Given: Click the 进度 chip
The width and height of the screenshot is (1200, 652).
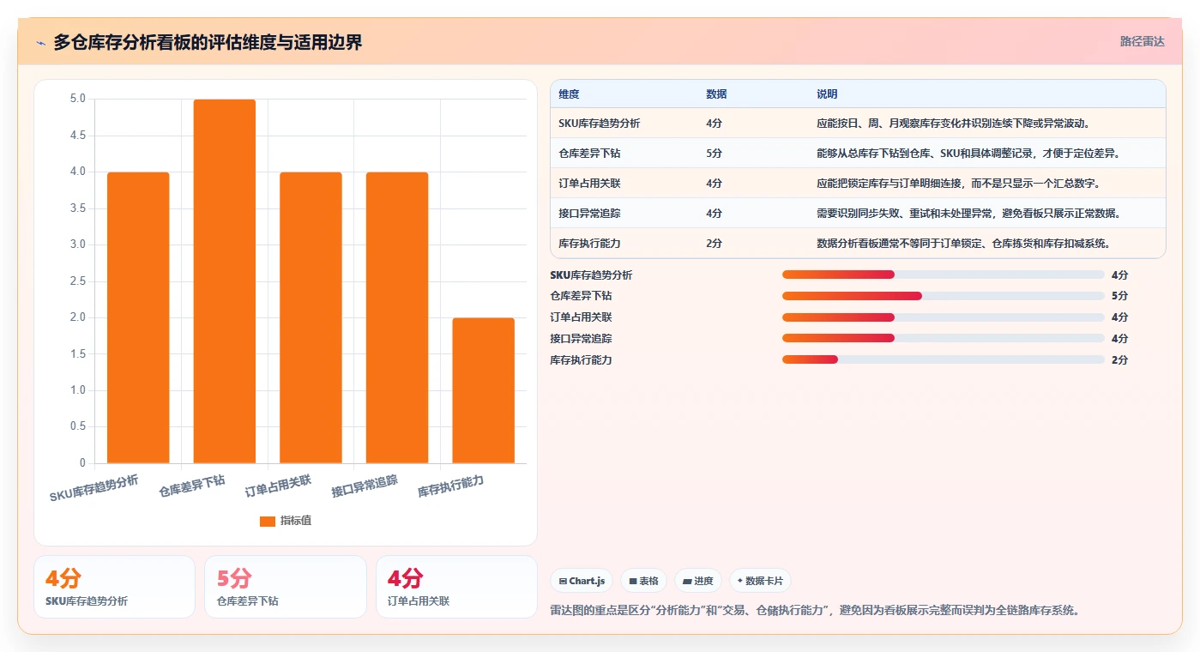Looking at the screenshot, I should [698, 581].
